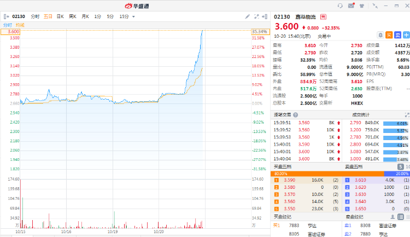Click the tick trade at 15:39:51
Viewport: 410px width, 237px height.
(307, 123)
